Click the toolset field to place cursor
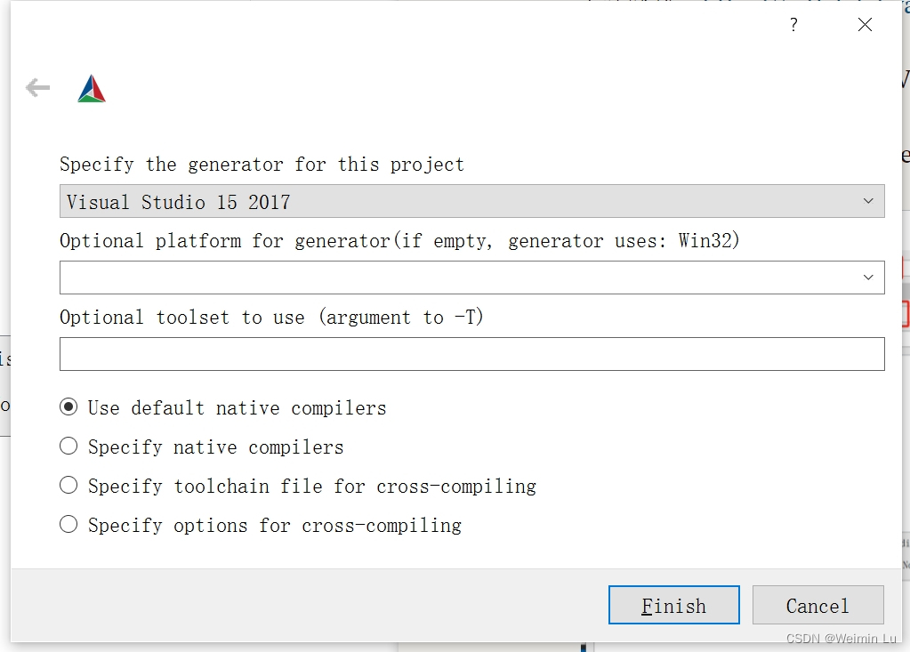Screen dimensions: 910x652 (x=356, y=354)
